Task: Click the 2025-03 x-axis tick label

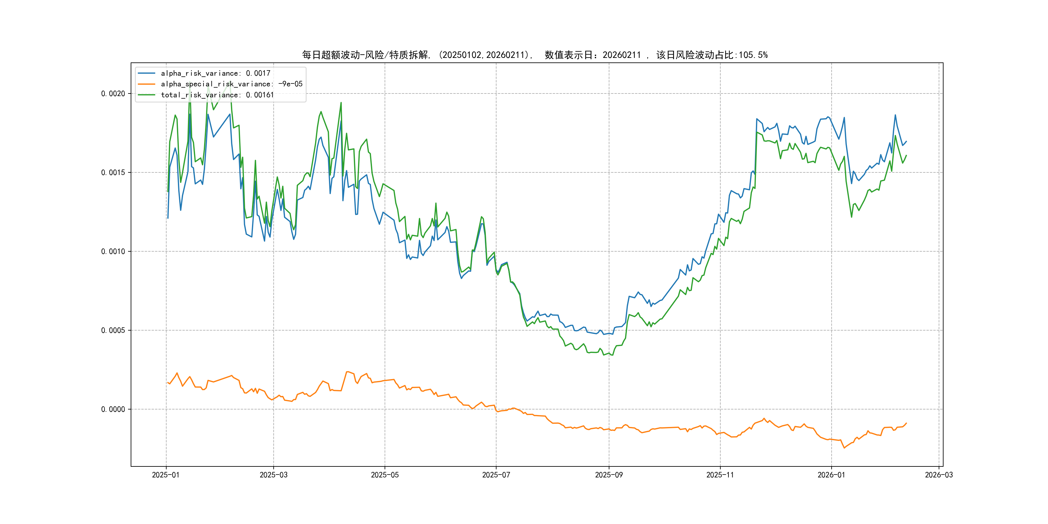Action: tap(273, 475)
